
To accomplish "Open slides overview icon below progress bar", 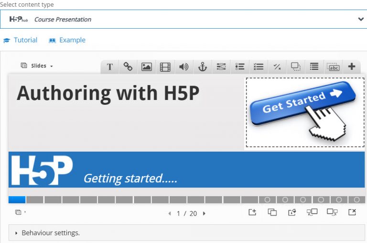I will [19, 212].
